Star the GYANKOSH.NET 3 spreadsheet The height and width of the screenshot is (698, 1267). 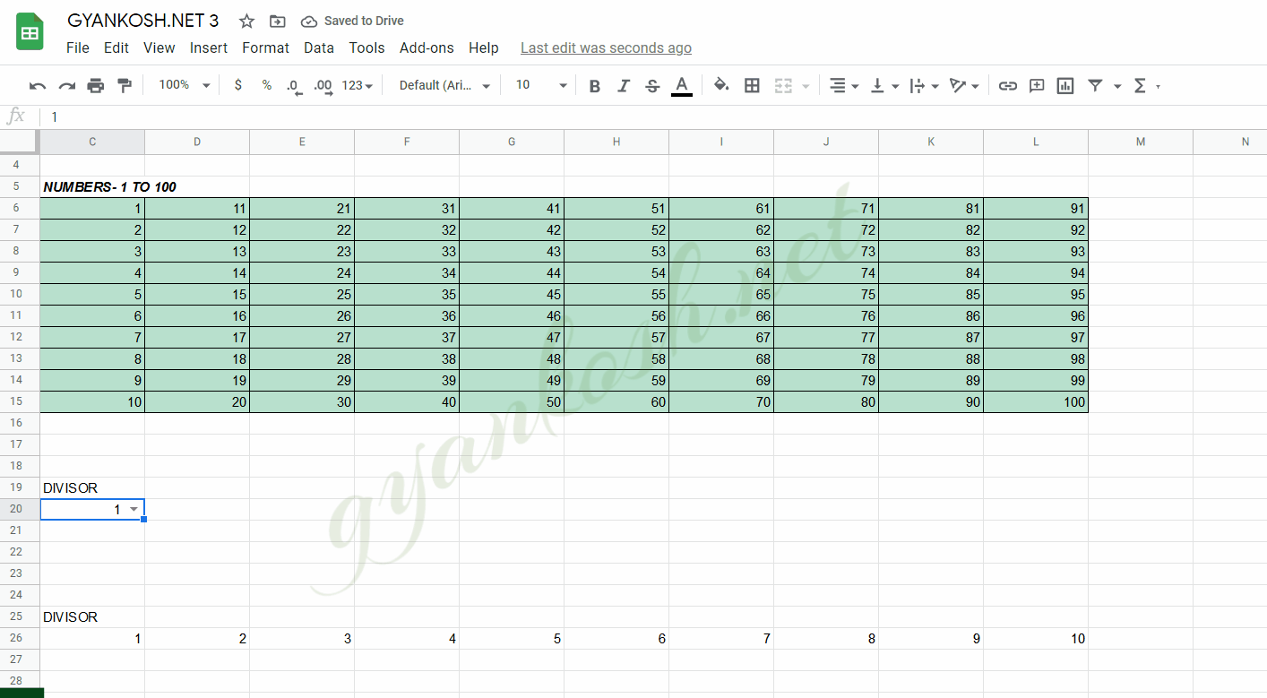[246, 21]
